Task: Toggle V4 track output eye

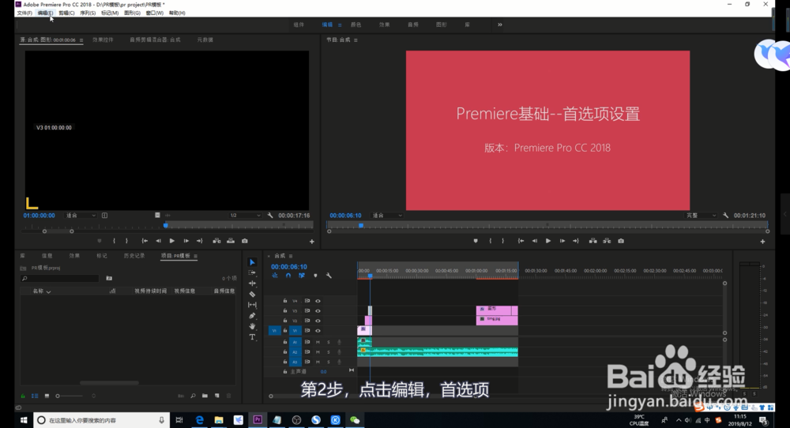Action: (x=318, y=301)
